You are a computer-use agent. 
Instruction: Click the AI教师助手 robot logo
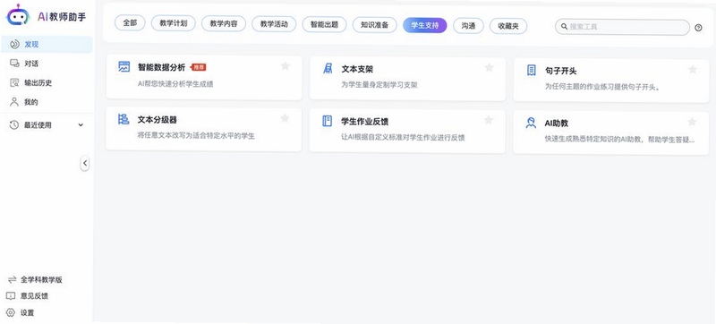point(18,15)
